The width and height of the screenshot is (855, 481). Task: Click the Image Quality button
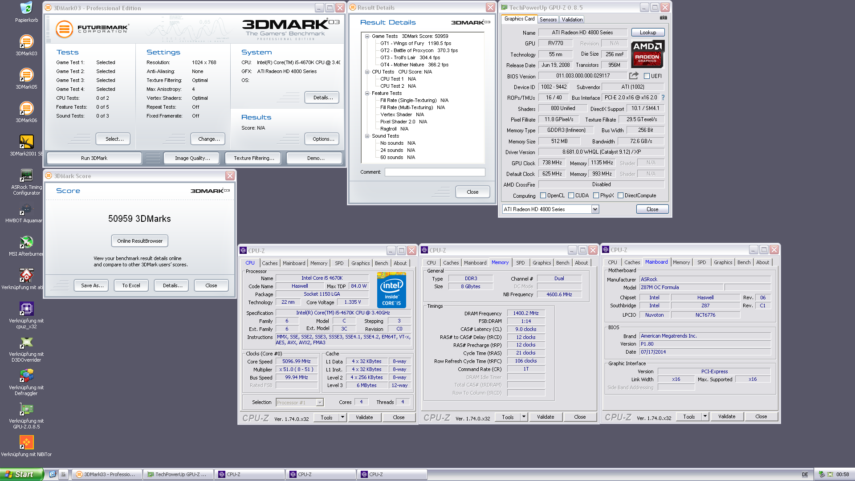coord(192,158)
